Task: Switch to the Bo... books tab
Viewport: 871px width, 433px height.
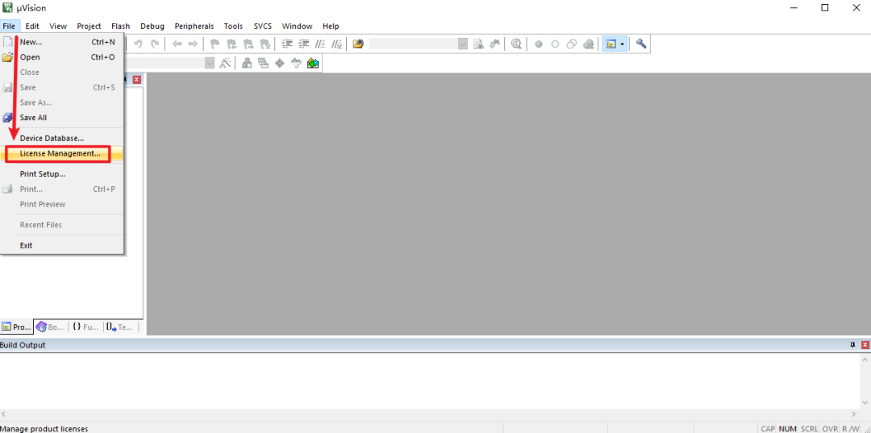Action: 51,327
